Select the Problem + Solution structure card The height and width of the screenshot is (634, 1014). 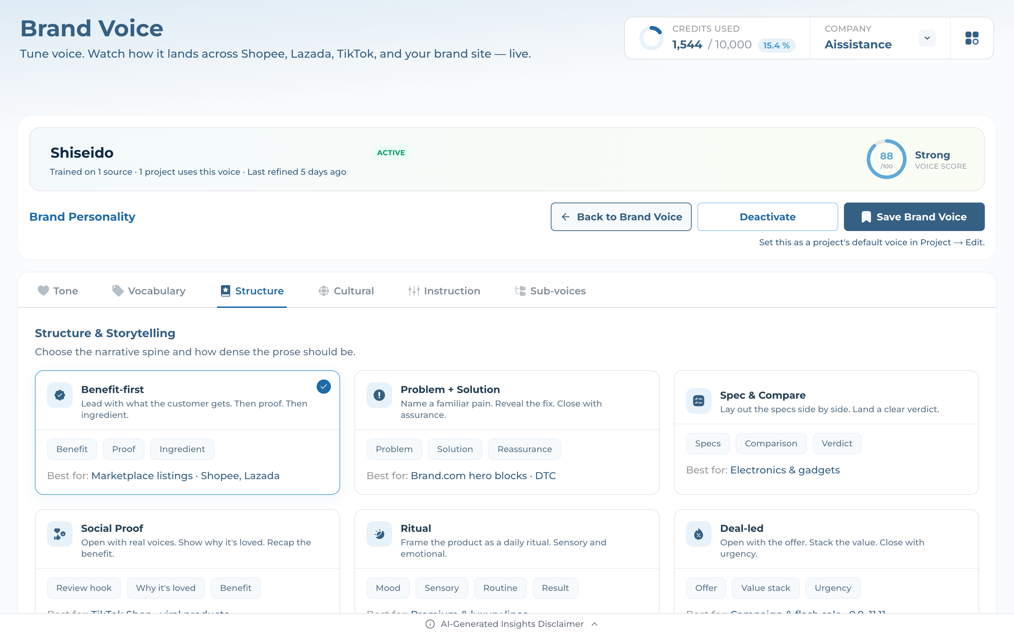[x=507, y=432]
